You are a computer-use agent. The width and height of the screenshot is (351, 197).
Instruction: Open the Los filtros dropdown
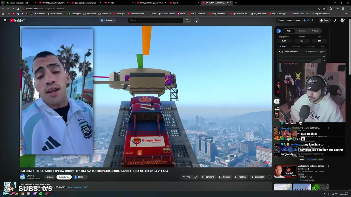(108, 21)
